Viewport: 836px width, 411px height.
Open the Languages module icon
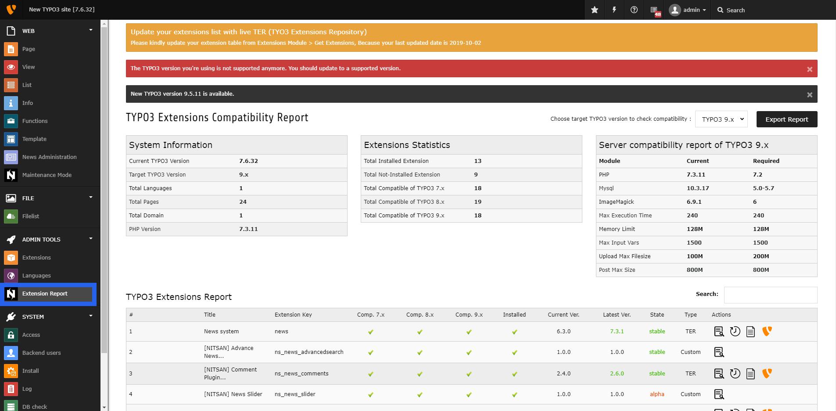click(x=11, y=275)
